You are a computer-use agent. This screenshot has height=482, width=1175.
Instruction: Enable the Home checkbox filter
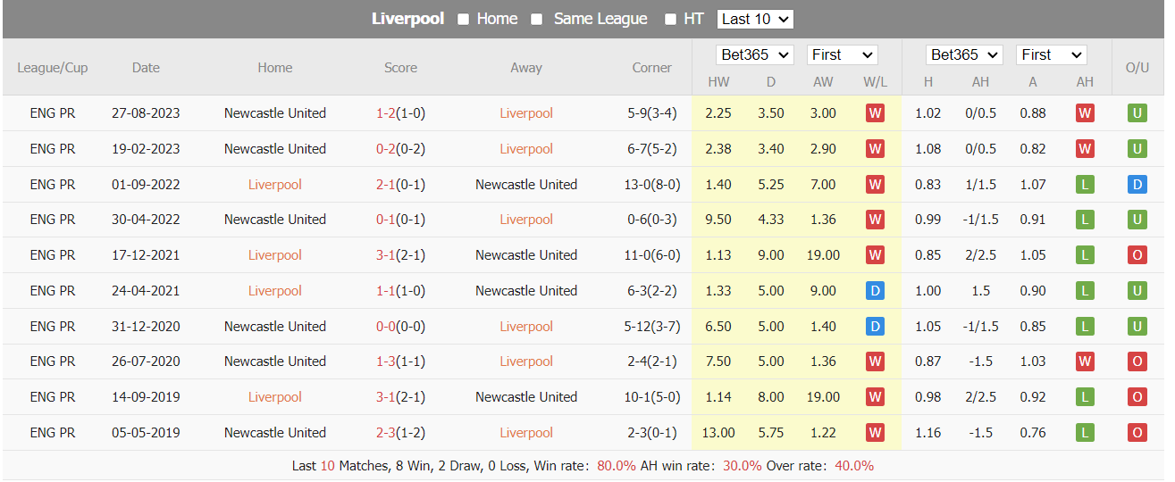[464, 20]
